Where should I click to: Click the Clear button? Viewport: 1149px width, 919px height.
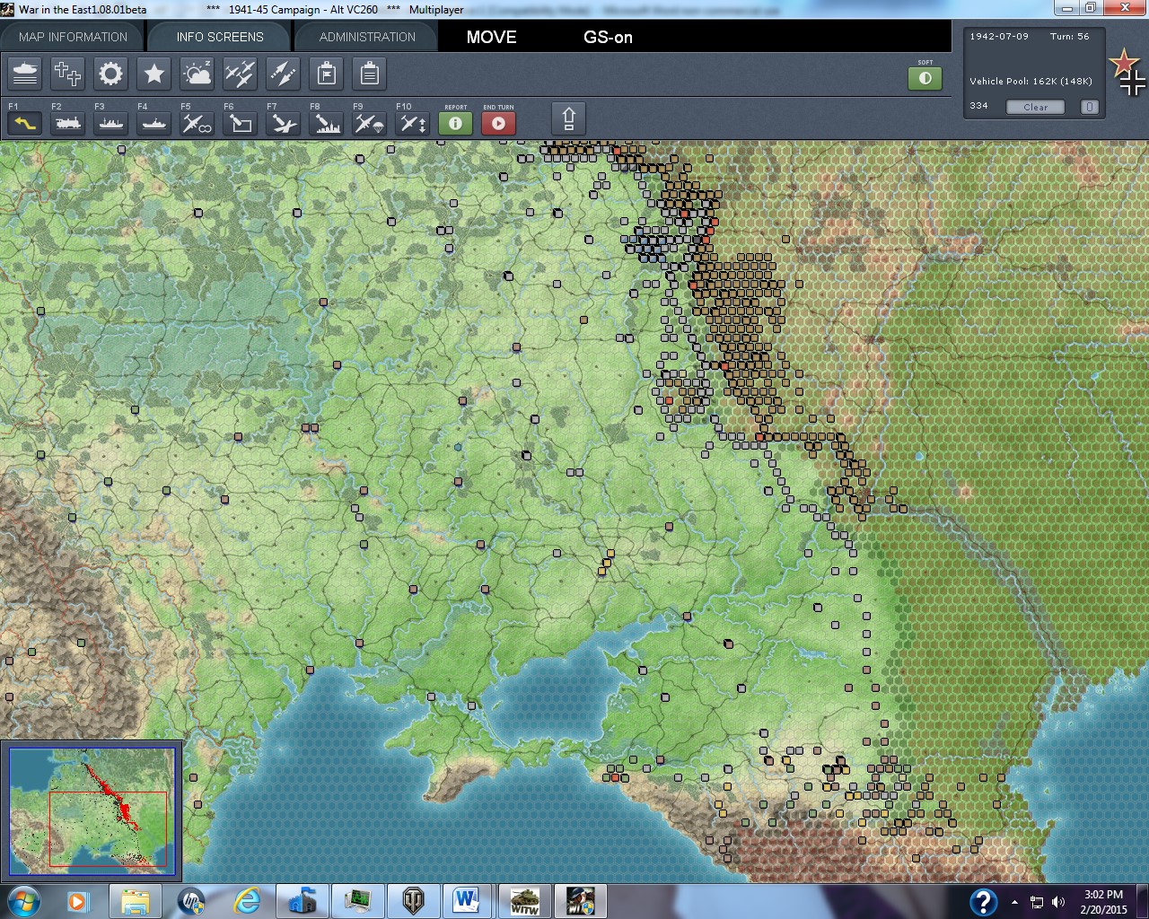click(1035, 107)
